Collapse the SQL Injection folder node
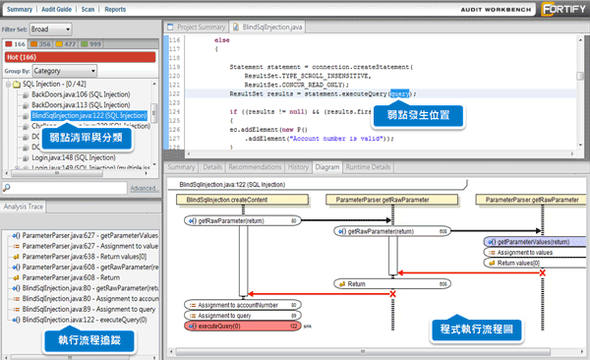Image resolution: width=590 pixels, height=360 pixels. (x=8, y=84)
